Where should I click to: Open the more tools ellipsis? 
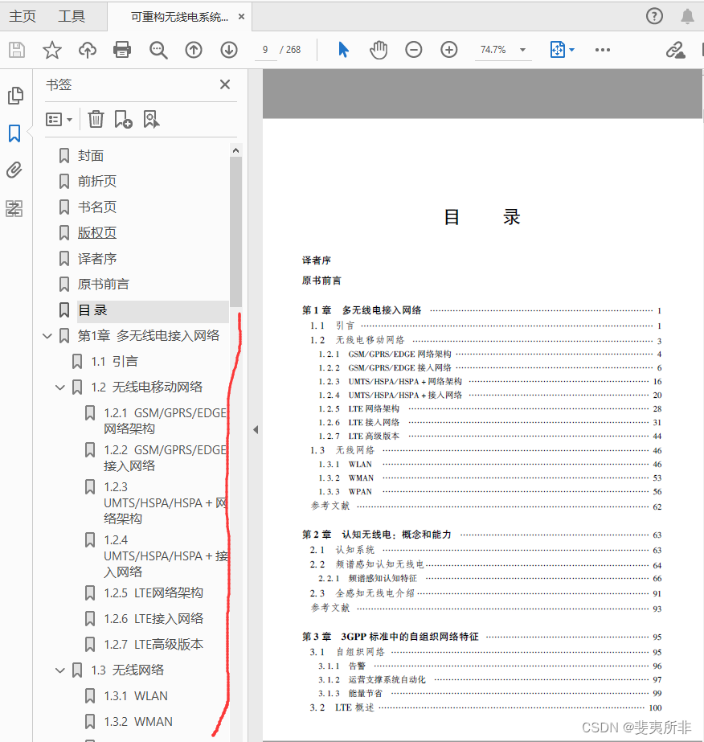(x=602, y=50)
